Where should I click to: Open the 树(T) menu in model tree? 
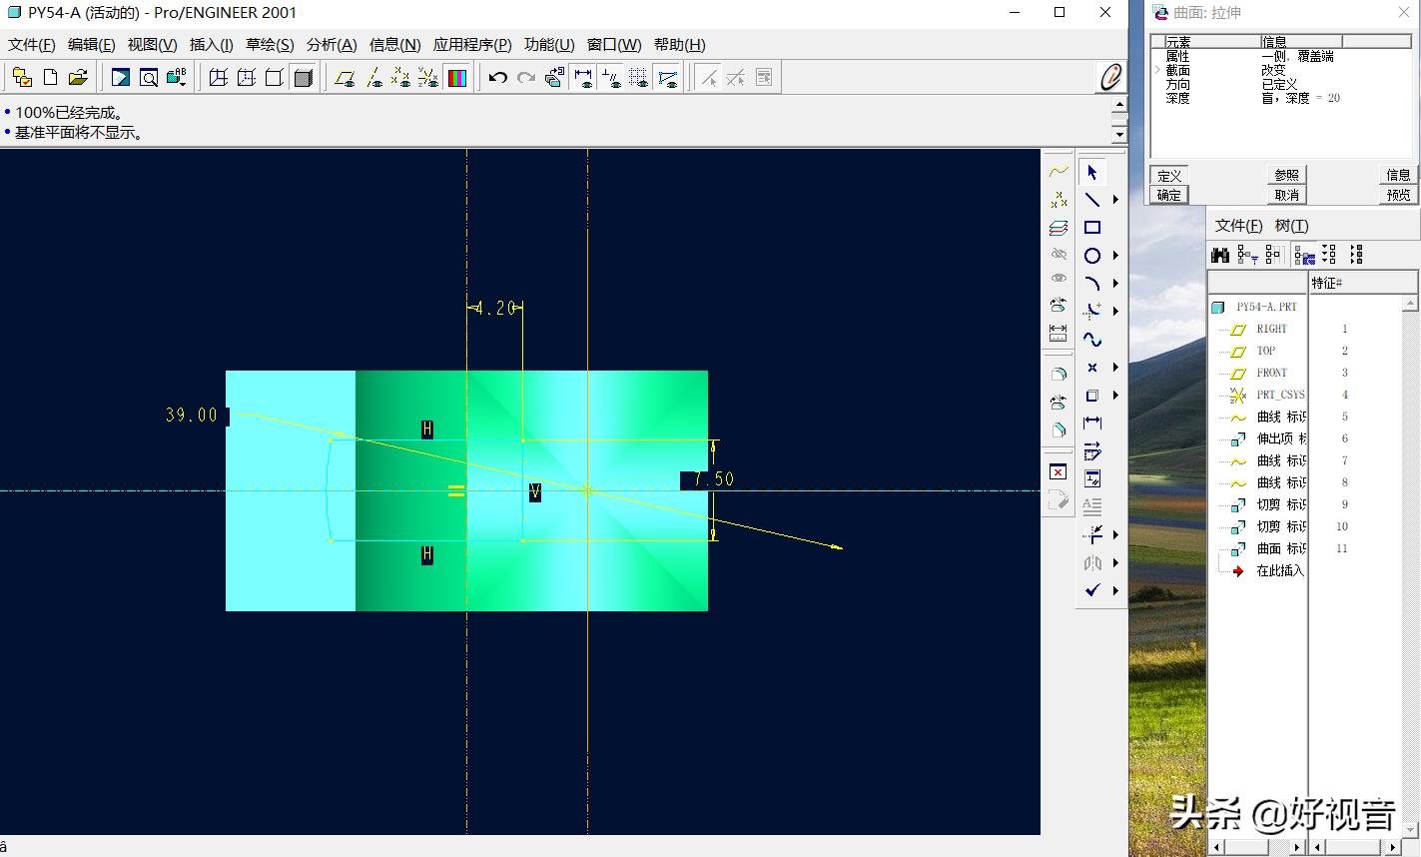1291,226
